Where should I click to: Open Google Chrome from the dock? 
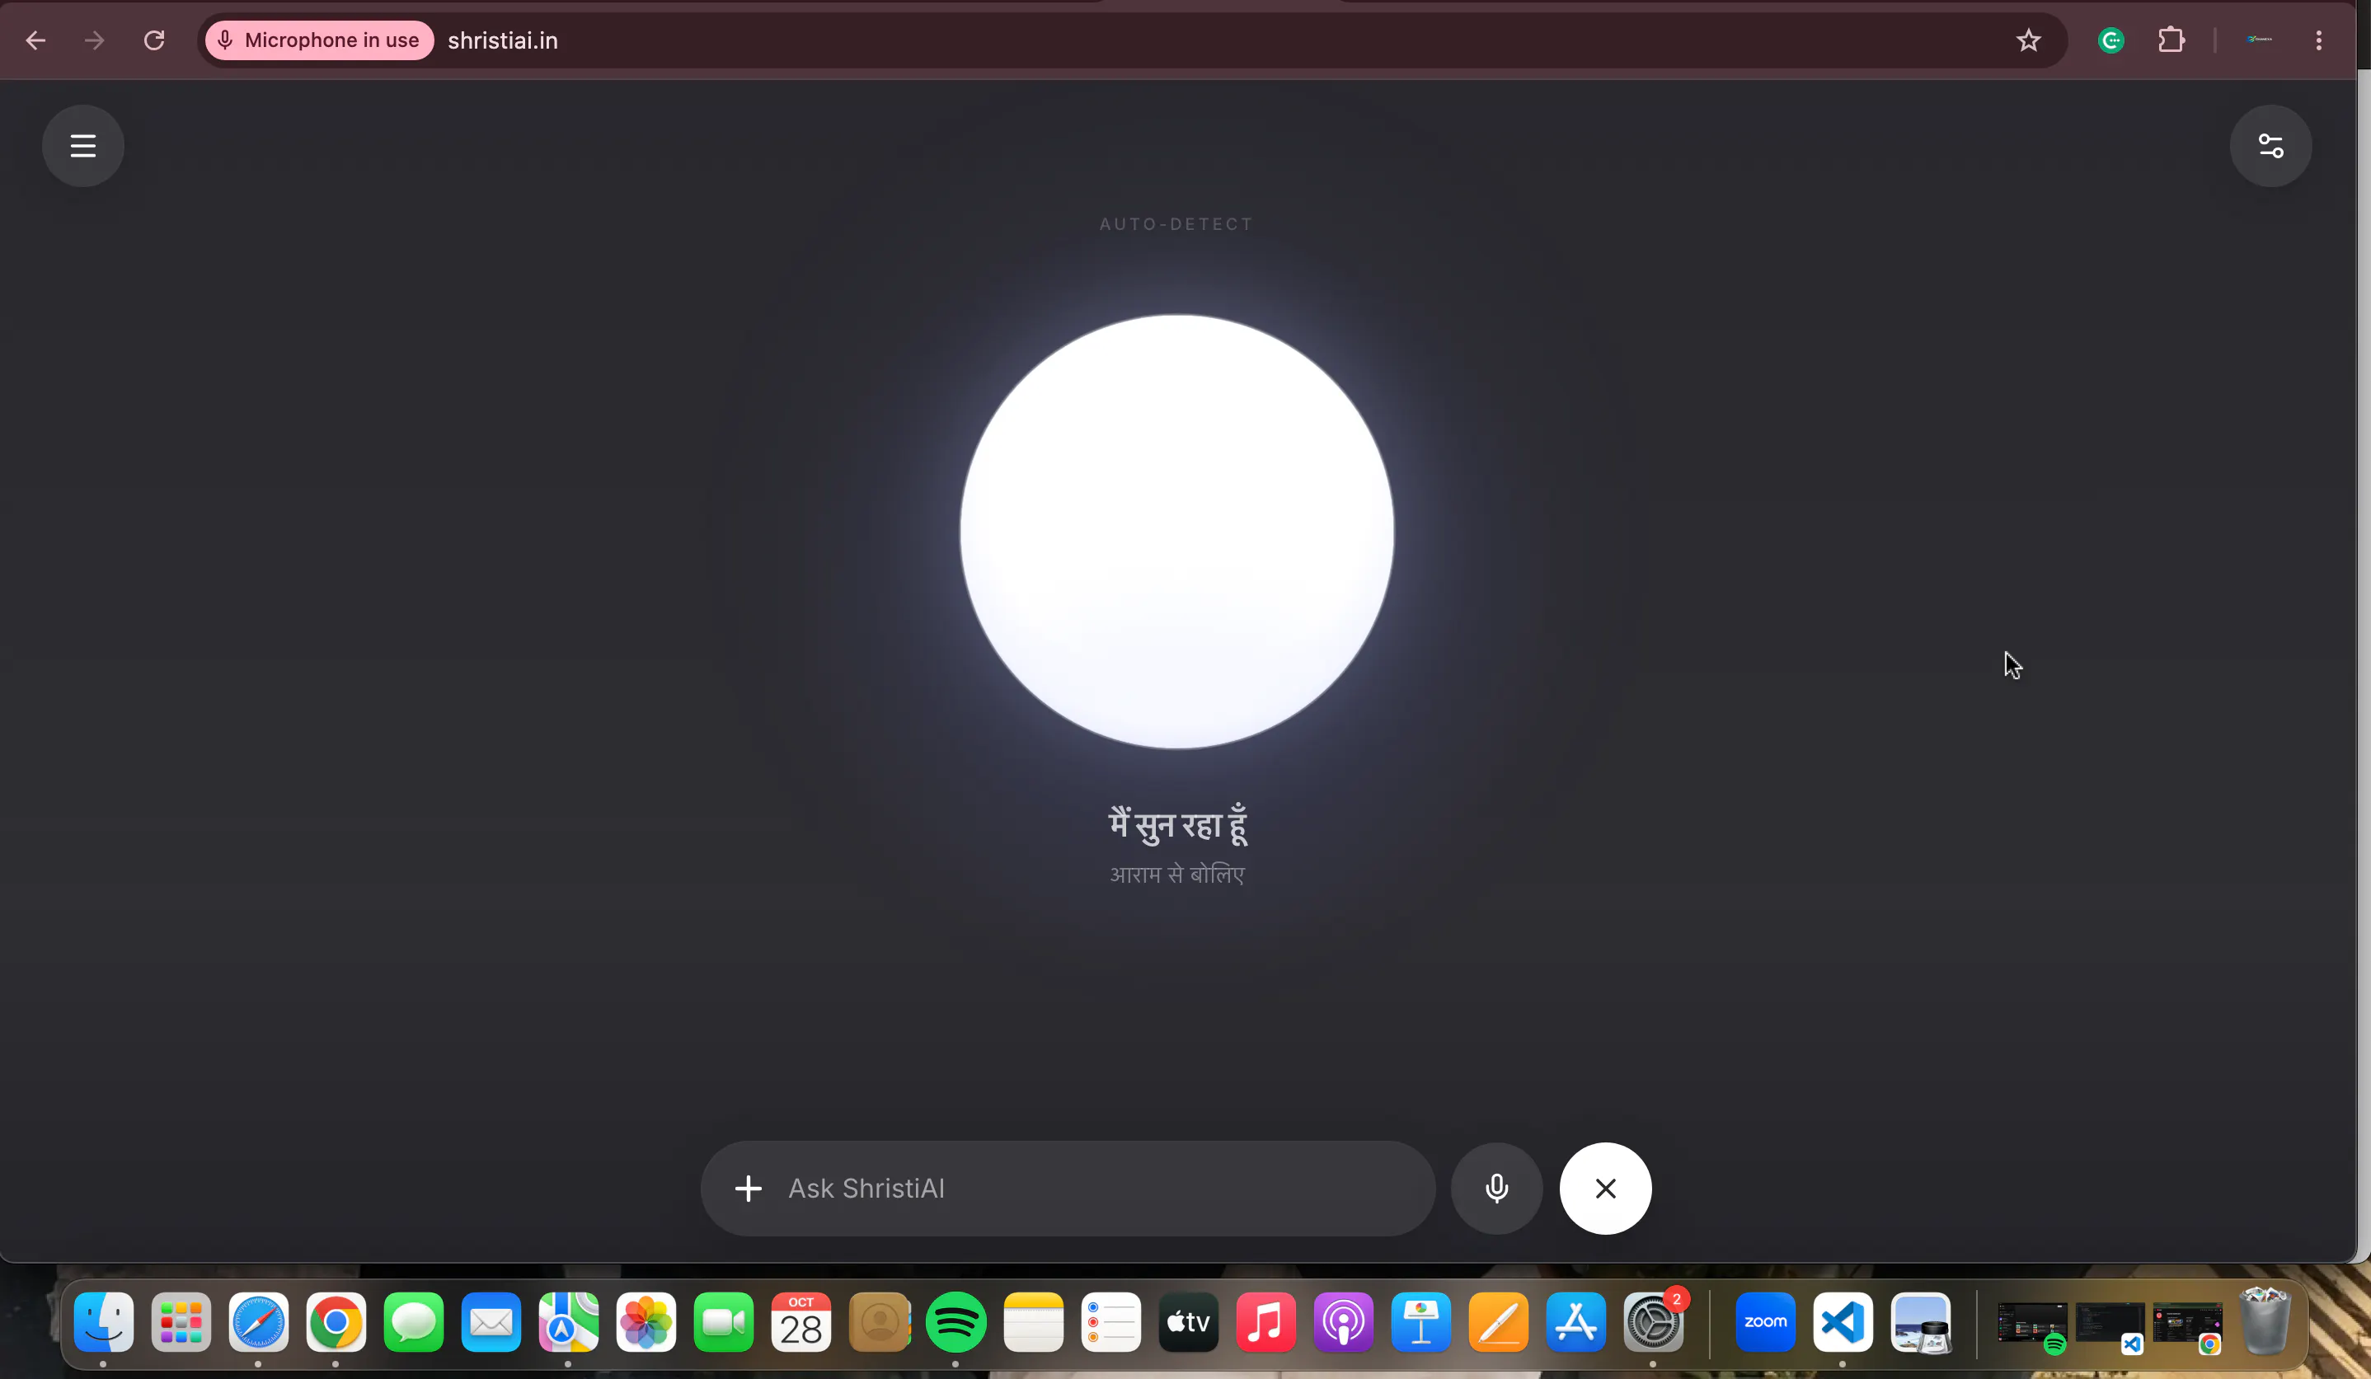336,1321
